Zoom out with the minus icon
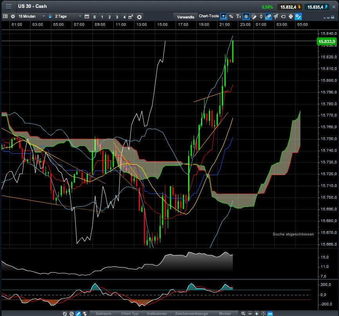339x316 pixels. [250, 314]
